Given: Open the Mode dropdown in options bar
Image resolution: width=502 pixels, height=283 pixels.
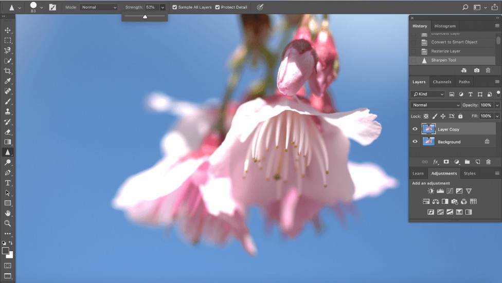Looking at the screenshot, I should coord(99,7).
